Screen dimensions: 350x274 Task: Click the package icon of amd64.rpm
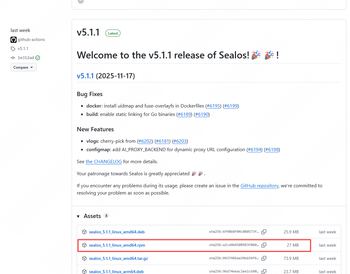84,245
